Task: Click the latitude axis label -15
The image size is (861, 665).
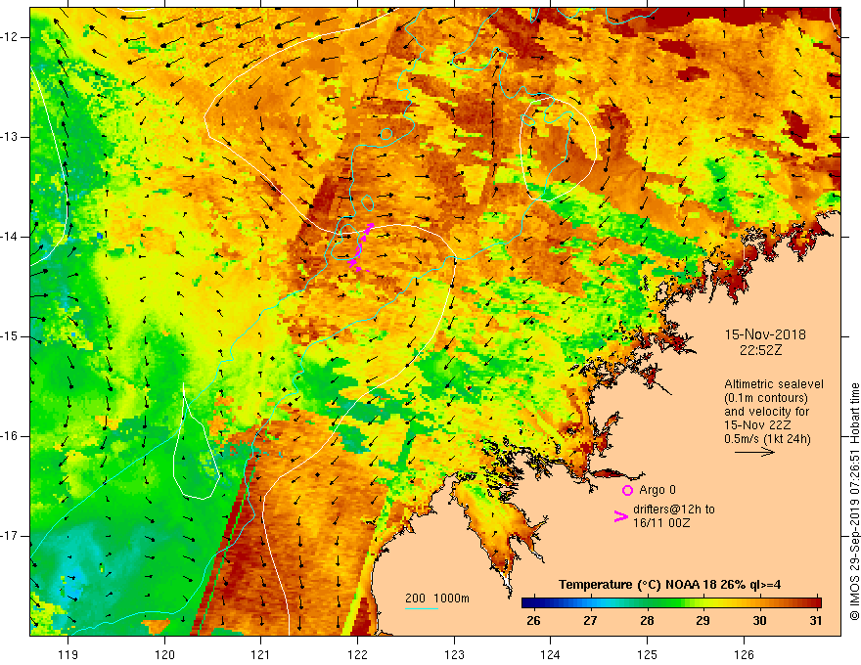Action: coord(10,336)
